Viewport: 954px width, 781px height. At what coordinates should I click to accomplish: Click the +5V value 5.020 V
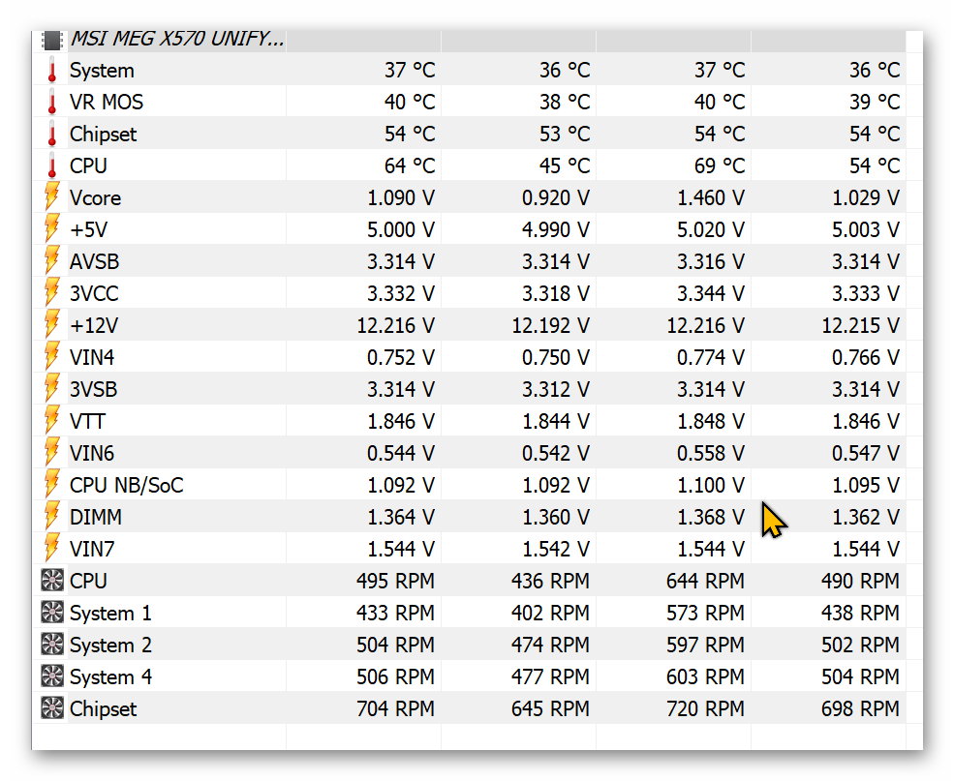711,229
